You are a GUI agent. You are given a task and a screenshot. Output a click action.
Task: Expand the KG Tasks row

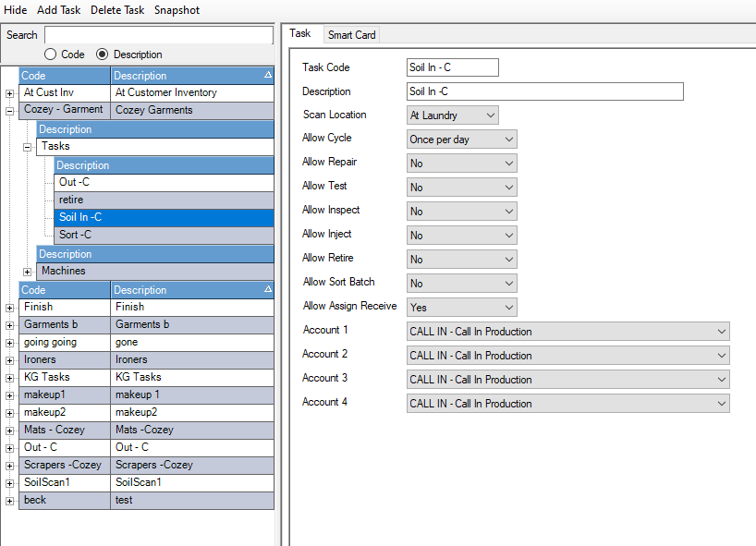pyautogui.click(x=9, y=378)
